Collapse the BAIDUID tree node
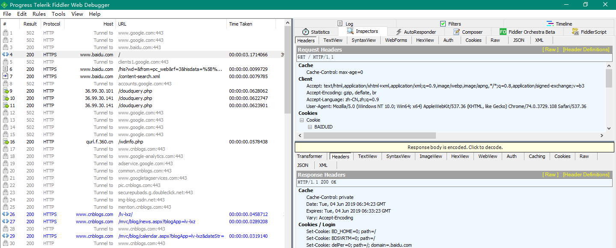Screen dimensions: 616x248 310,127
